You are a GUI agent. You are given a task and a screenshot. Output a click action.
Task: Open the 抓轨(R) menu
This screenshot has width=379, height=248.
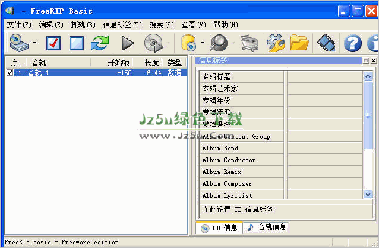pos(83,24)
